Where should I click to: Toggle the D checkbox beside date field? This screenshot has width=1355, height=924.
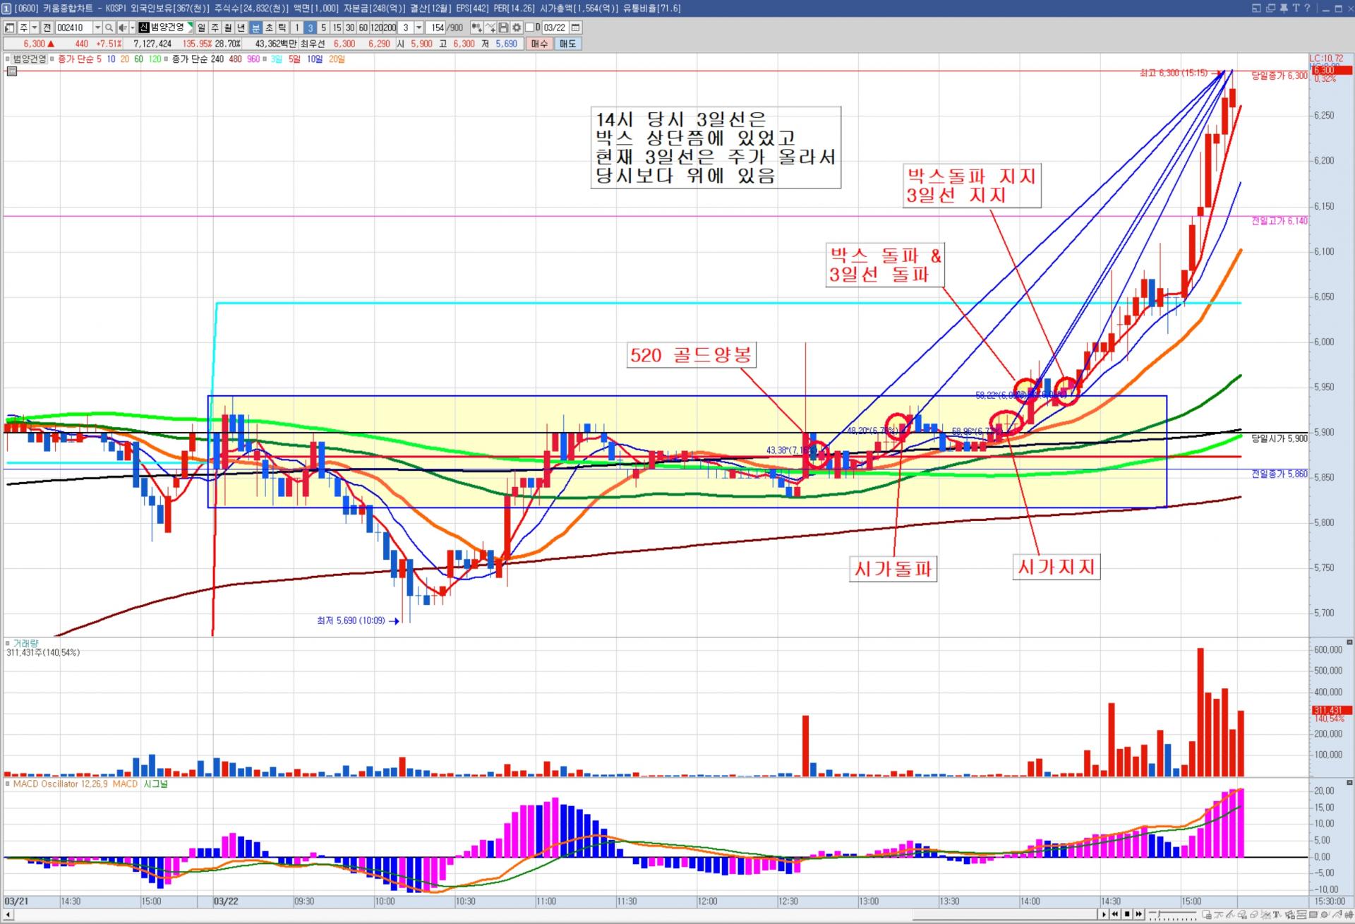coord(529,28)
